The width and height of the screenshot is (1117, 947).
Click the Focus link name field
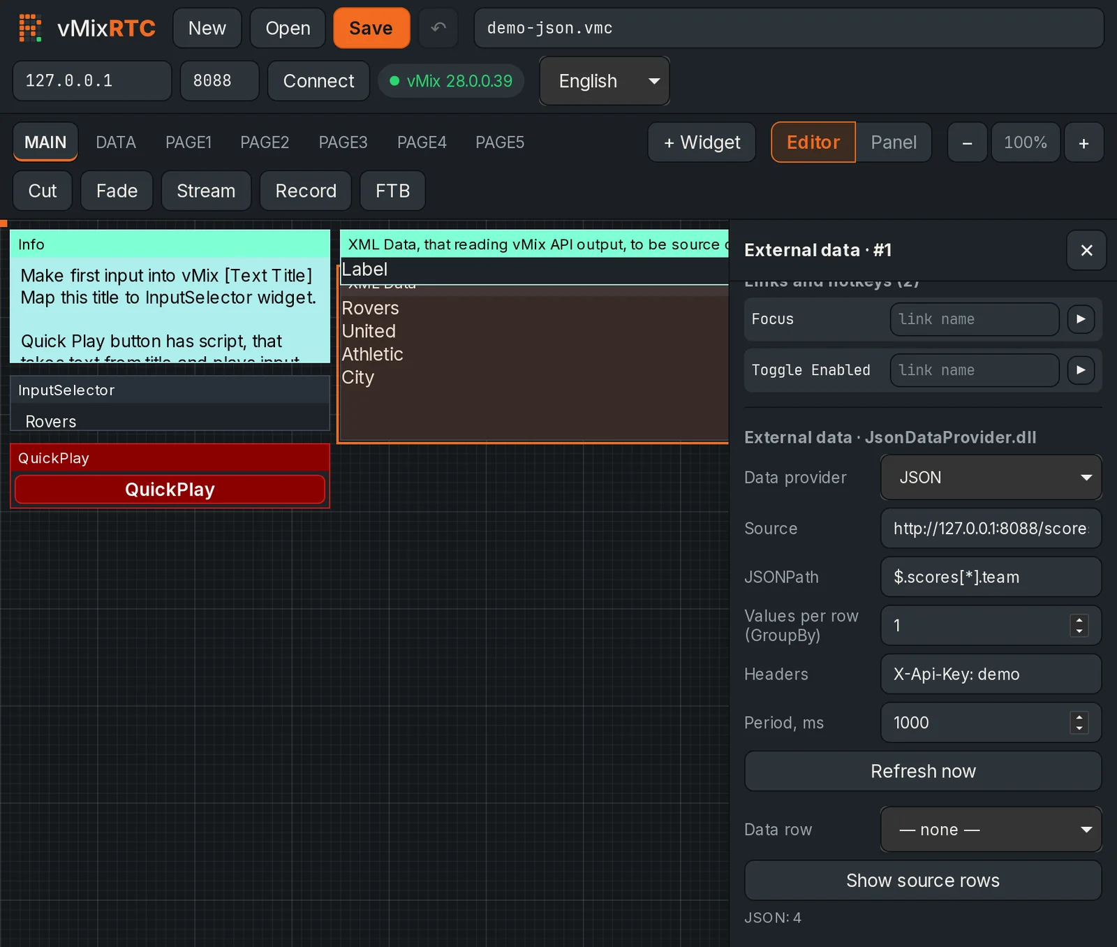click(975, 319)
